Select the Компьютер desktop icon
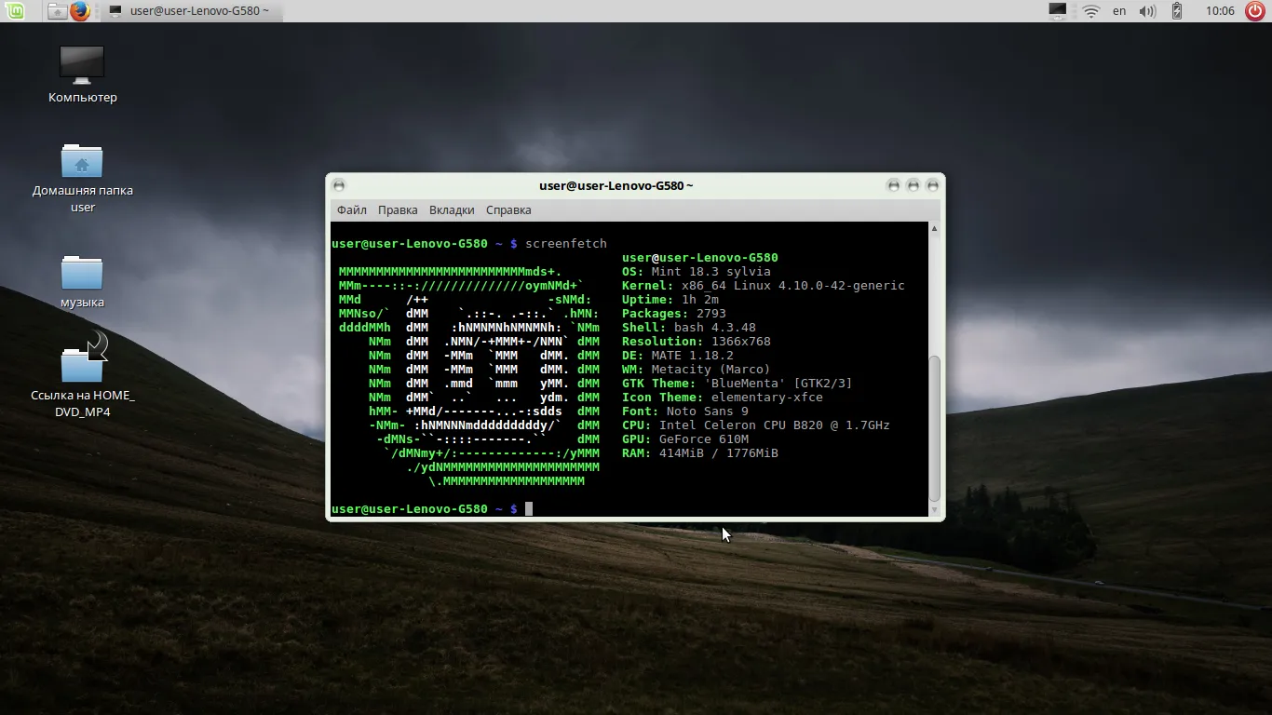This screenshot has width=1272, height=715. tap(82, 74)
